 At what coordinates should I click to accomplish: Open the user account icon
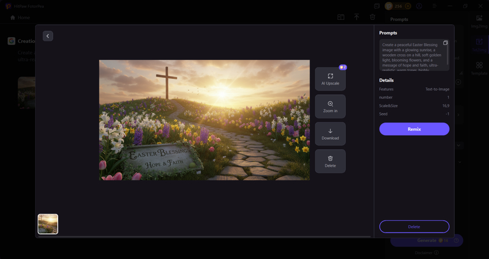click(419, 6)
